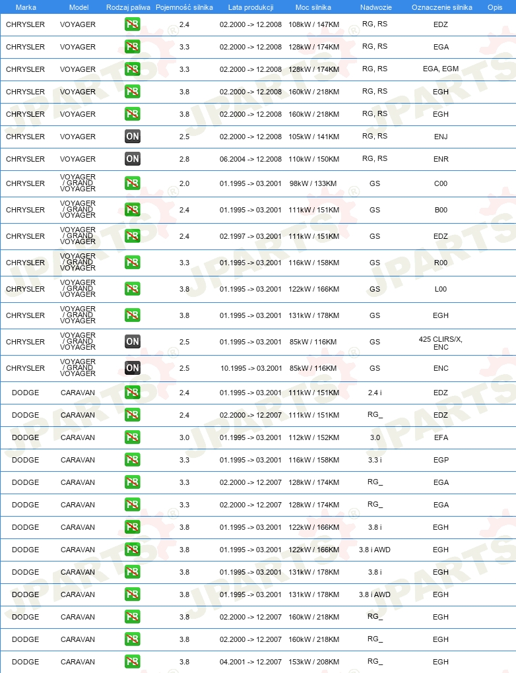This screenshot has height=673, width=516.
Task: Click the Nadwozie column header
Action: 376,7
